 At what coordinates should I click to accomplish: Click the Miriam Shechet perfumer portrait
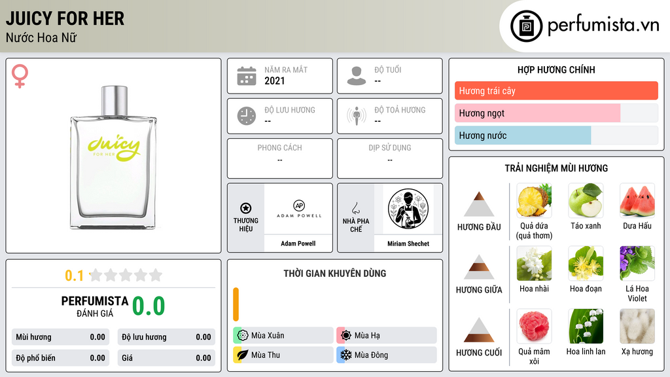coord(408,209)
